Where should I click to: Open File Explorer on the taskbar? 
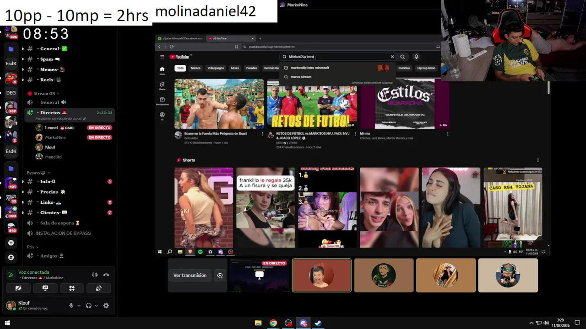click(258, 323)
